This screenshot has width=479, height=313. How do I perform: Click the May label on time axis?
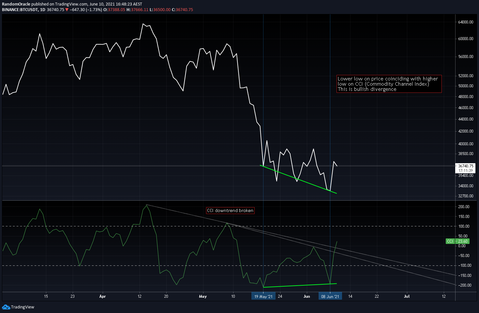[203, 296]
